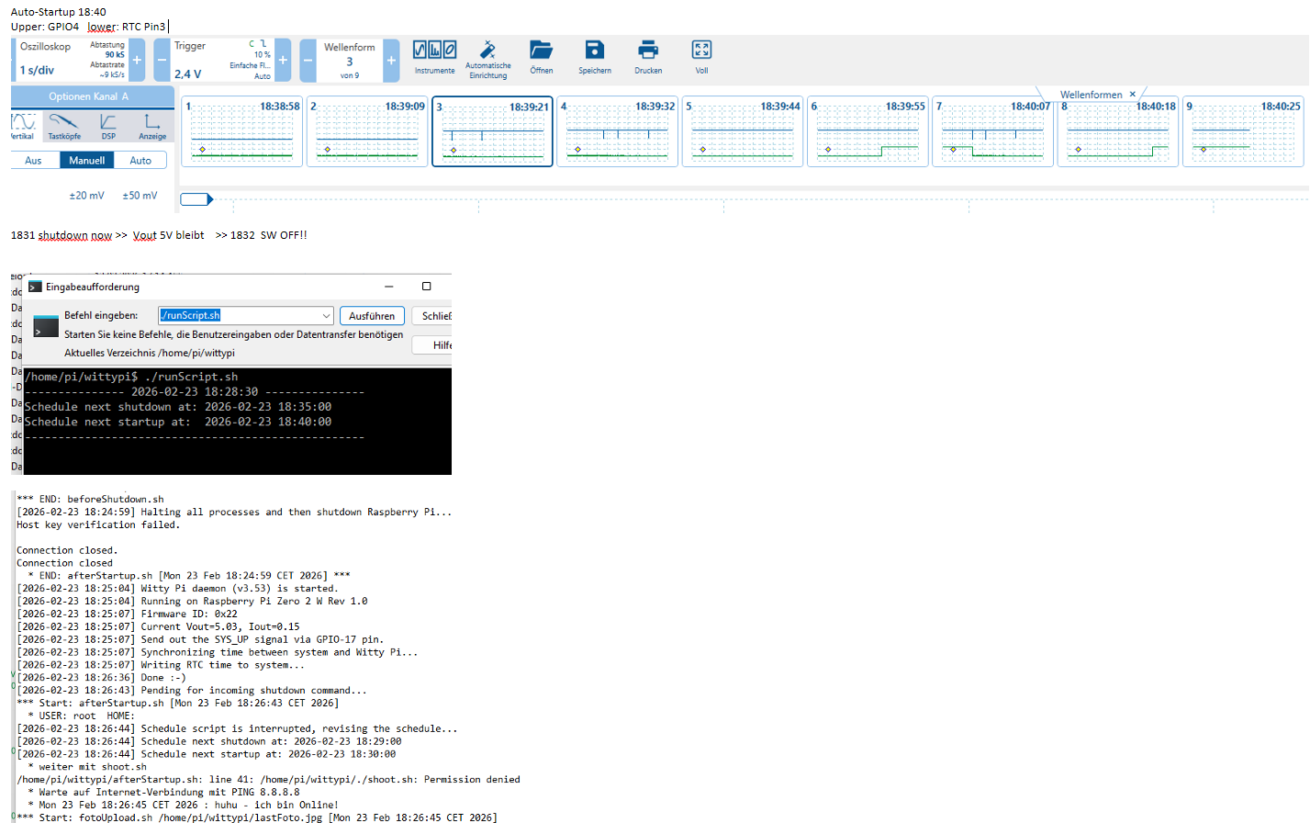Screen dimensions: 1310x823
Task: Open the Tastköpfe probe settings
Action: click(x=64, y=125)
